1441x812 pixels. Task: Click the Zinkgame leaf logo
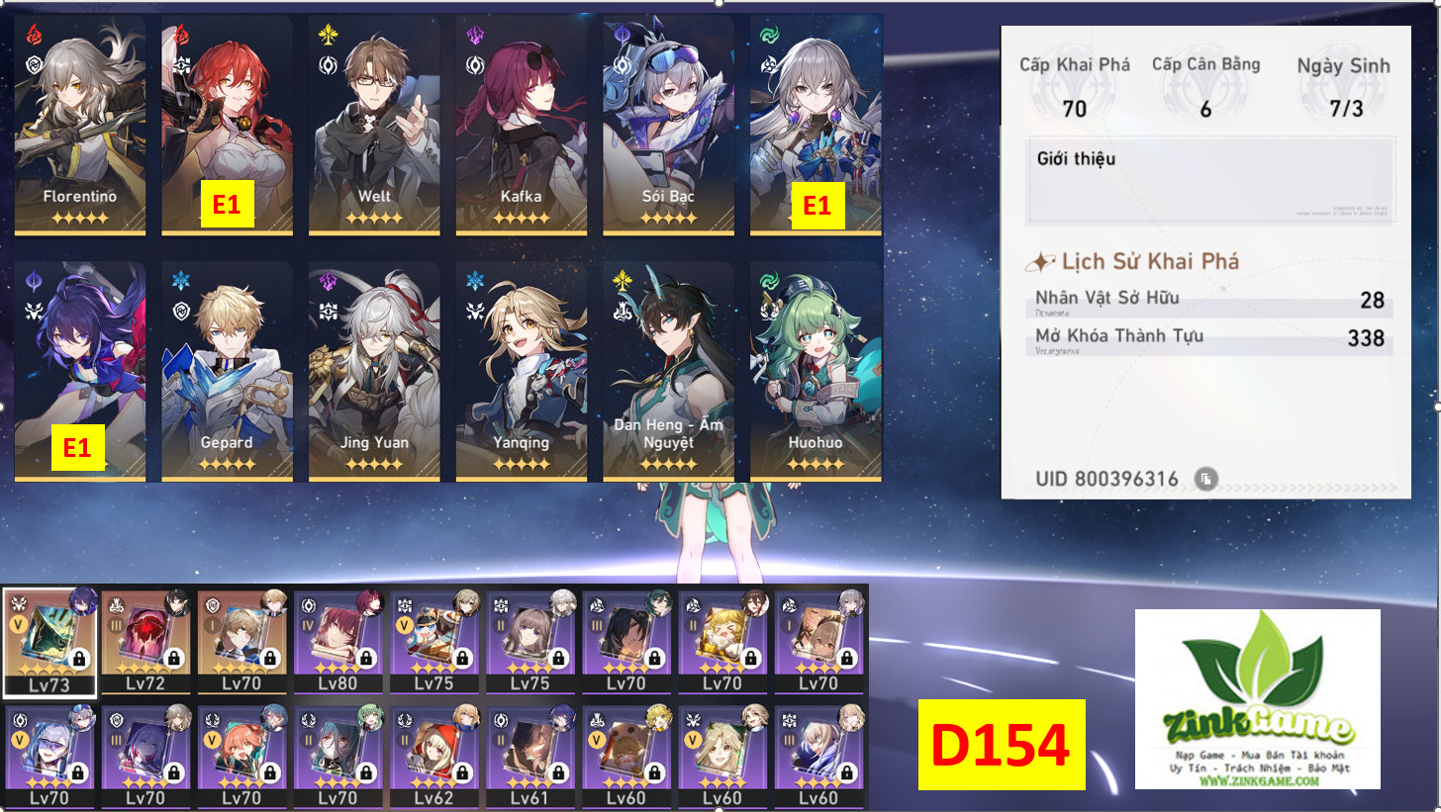[x=1257, y=672]
